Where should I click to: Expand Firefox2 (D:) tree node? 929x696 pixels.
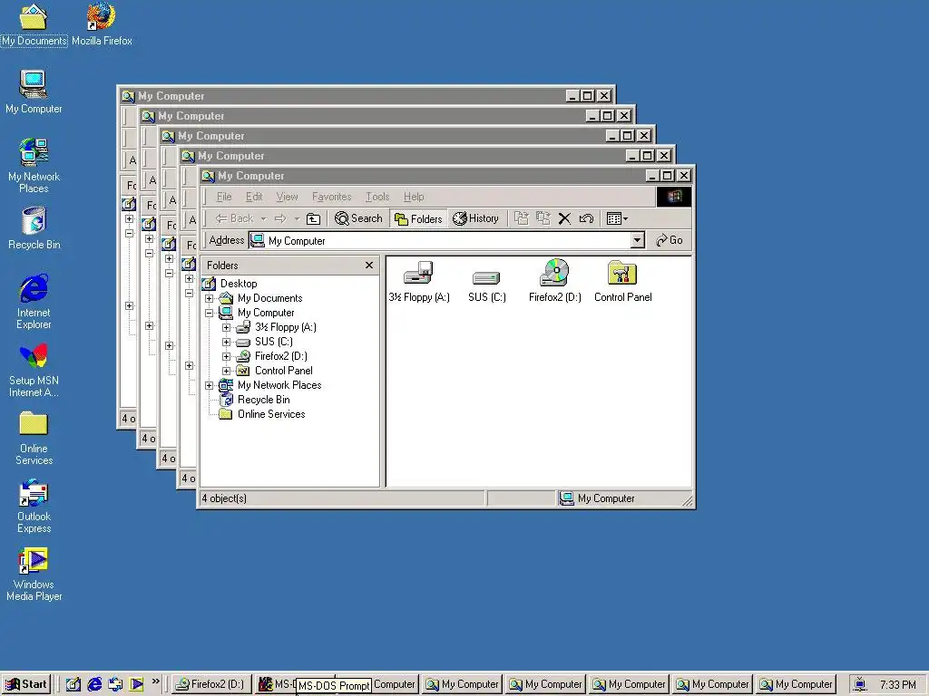tap(226, 356)
